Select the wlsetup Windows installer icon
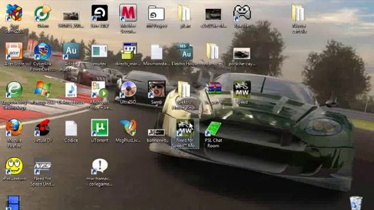Image resolution: width=374 pixels, height=210 pixels. tap(43, 89)
